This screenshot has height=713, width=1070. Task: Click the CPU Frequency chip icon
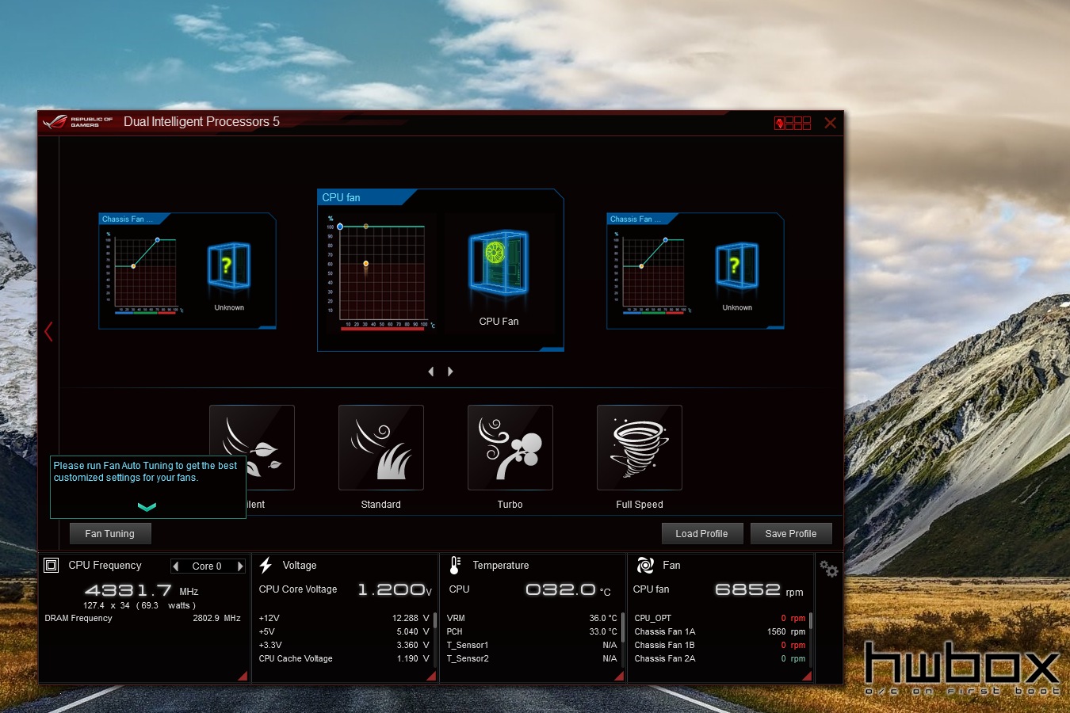52,565
